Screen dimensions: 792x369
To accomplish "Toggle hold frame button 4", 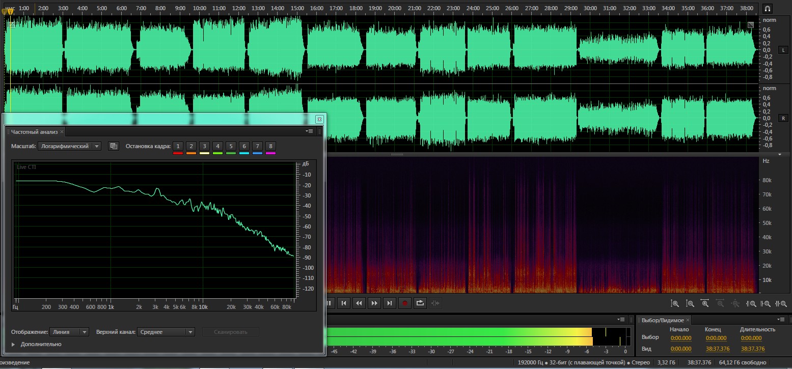I will [x=217, y=146].
